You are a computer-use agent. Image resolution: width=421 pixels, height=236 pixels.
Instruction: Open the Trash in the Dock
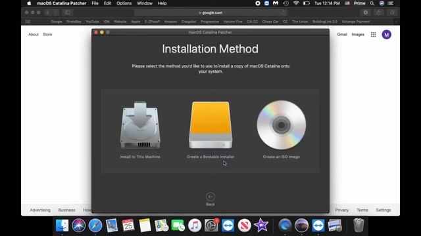359,226
